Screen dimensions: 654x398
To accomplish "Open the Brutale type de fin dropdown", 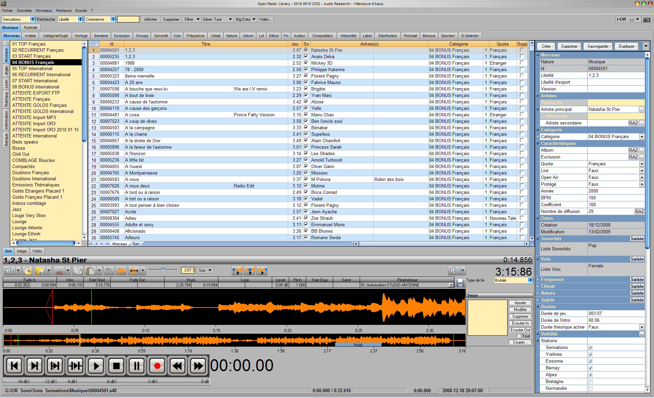I will (530, 280).
